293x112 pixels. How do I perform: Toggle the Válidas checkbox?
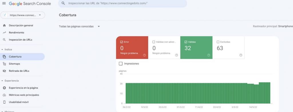(x=186, y=42)
